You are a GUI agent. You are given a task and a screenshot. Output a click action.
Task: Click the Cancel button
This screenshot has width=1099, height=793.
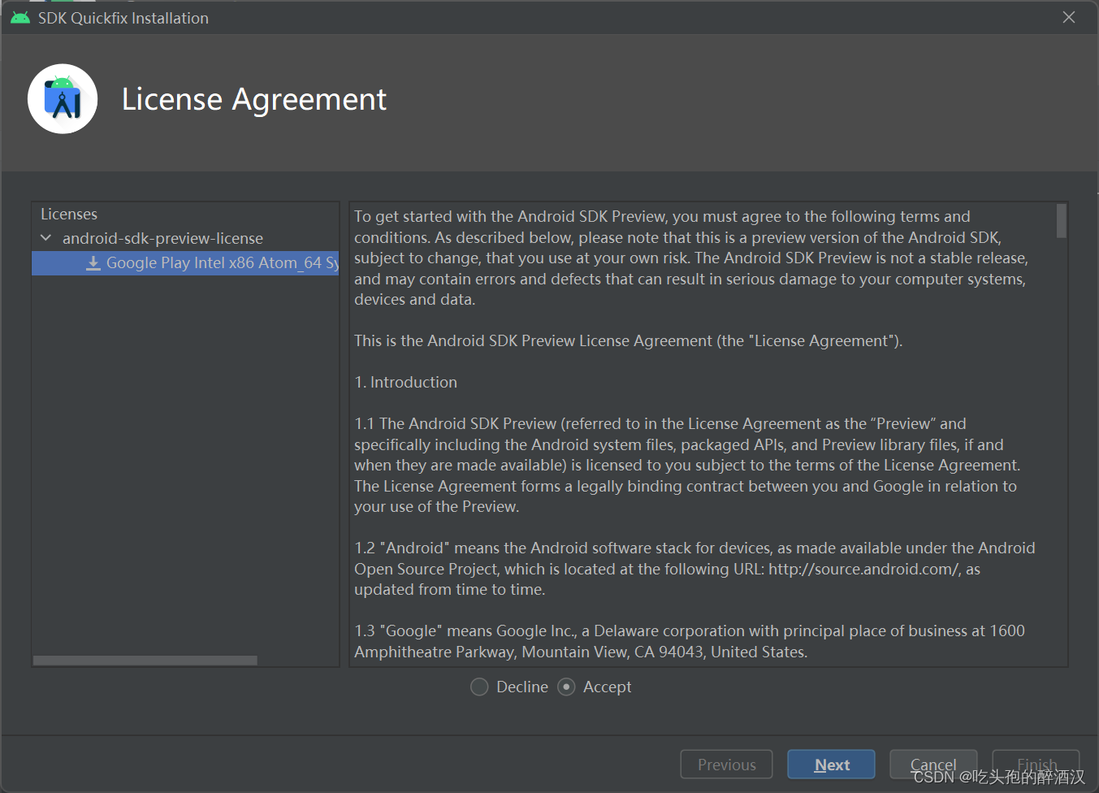point(933,765)
